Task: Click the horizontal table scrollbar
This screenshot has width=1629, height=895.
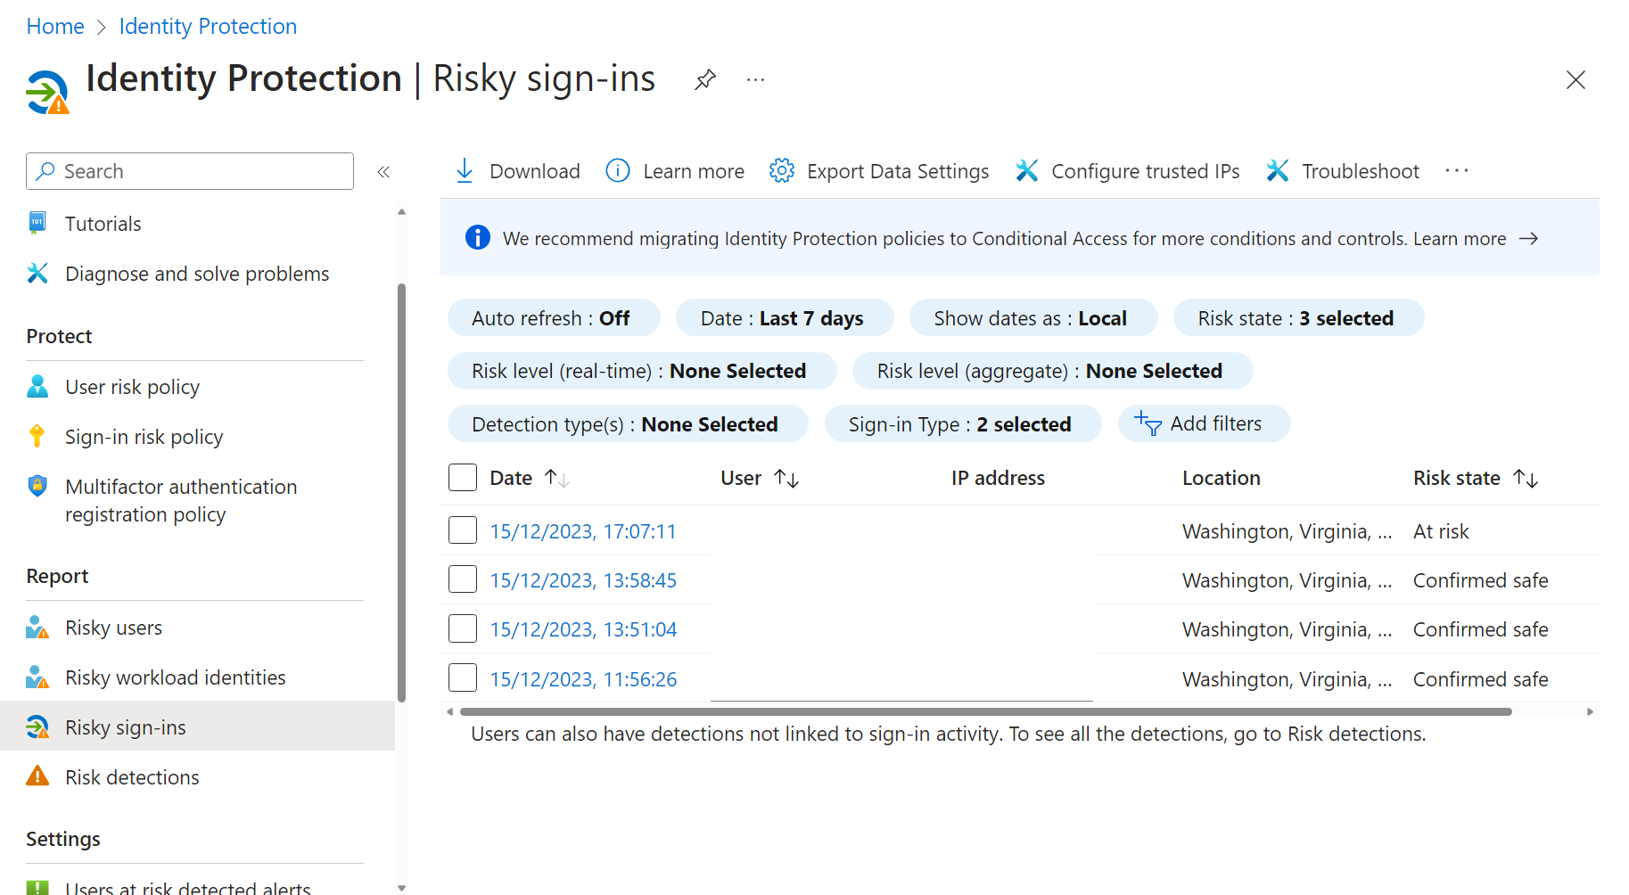Action: click(985, 711)
